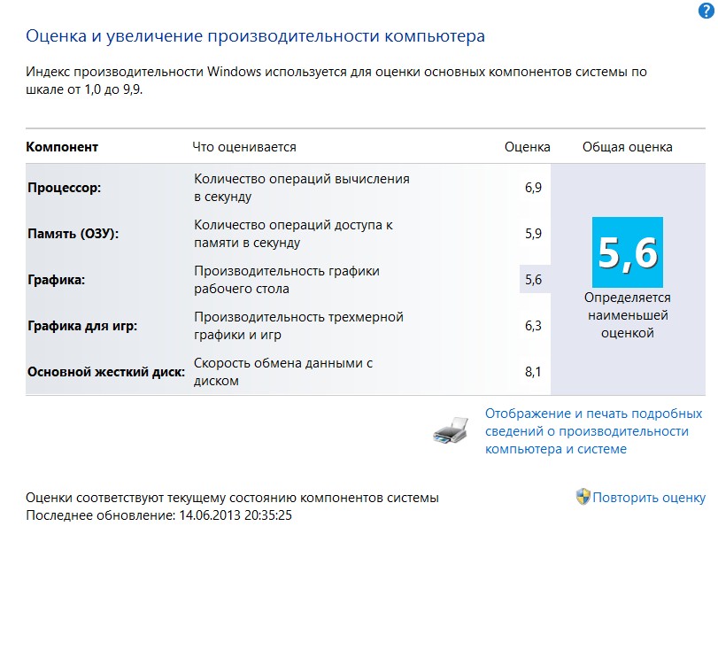
Task: Click the Общая оценка column header
Action: coord(627,147)
